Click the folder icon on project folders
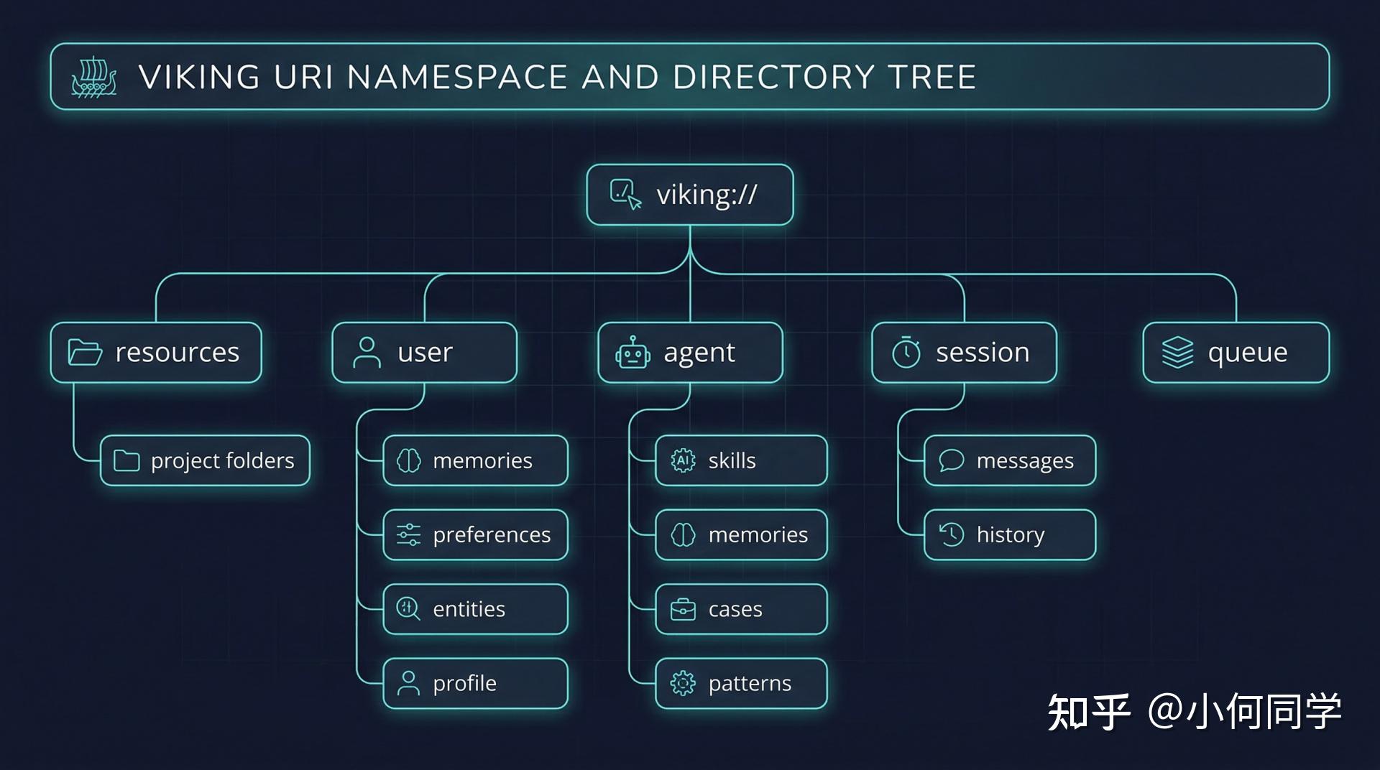The width and height of the screenshot is (1380, 770). (126, 460)
